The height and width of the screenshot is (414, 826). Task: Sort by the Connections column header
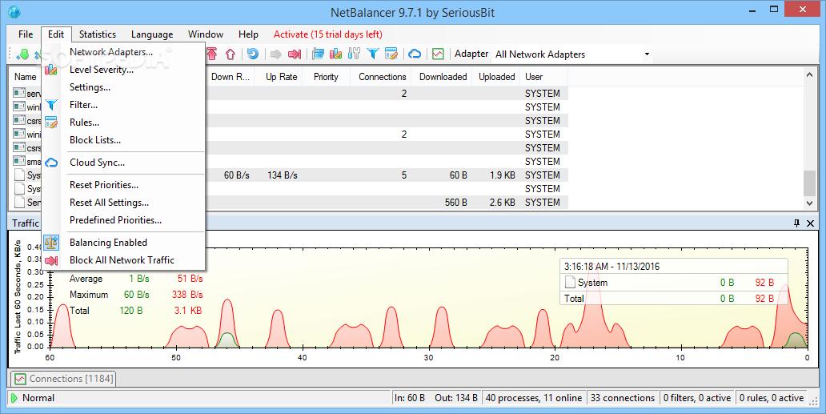pos(382,77)
